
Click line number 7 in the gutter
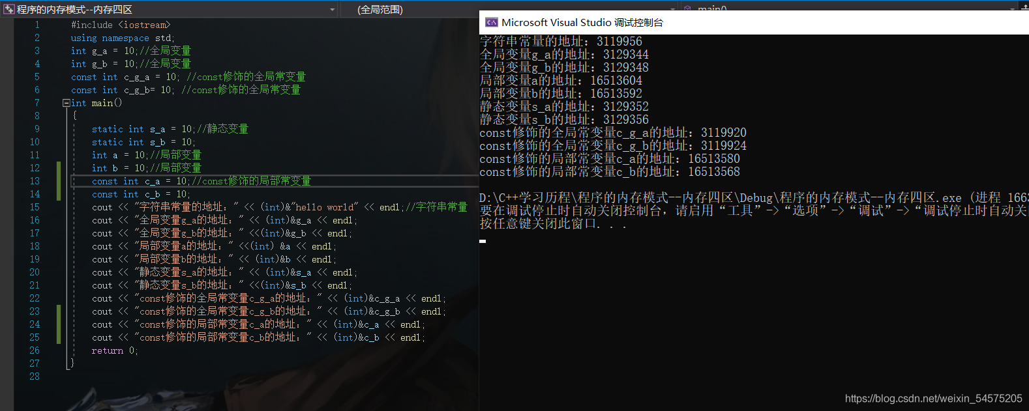[37, 103]
